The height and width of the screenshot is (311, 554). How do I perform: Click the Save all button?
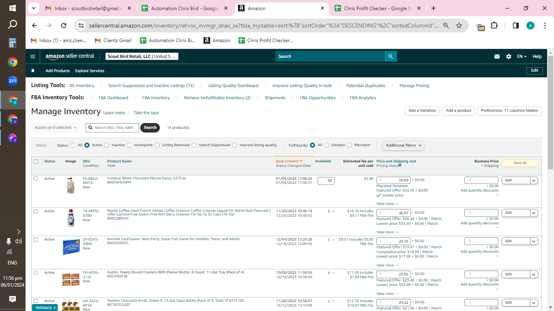(520, 163)
